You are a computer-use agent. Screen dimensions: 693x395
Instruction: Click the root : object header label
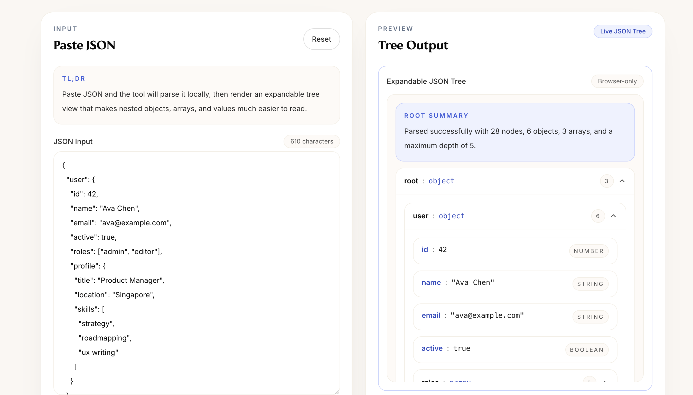pos(429,181)
